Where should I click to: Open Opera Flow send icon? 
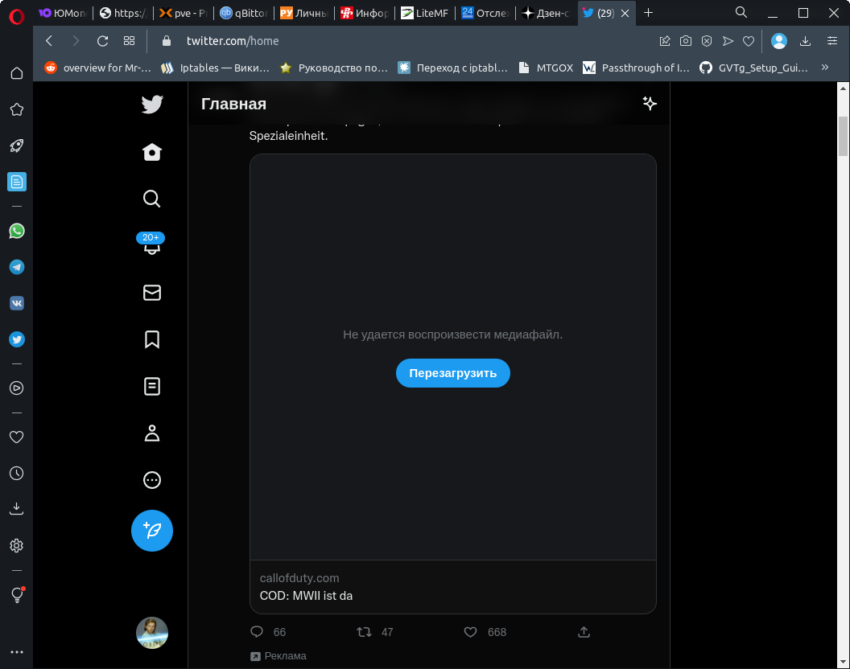click(x=728, y=41)
